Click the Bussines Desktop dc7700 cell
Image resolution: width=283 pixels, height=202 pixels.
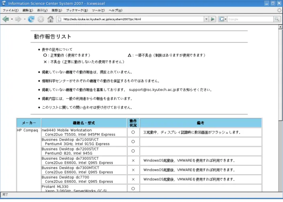coord(84,179)
